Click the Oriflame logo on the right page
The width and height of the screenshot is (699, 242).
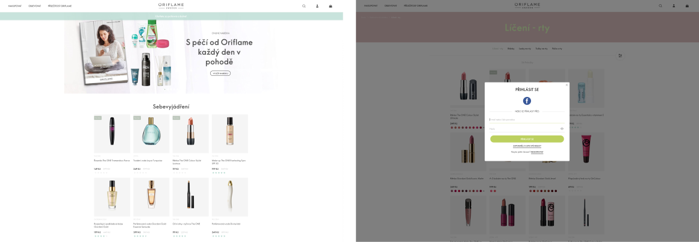pyautogui.click(x=527, y=6)
